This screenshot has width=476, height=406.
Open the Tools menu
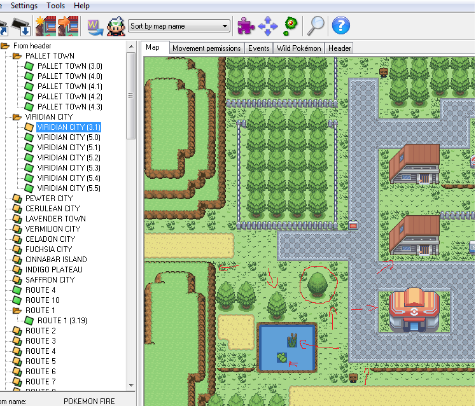55,6
